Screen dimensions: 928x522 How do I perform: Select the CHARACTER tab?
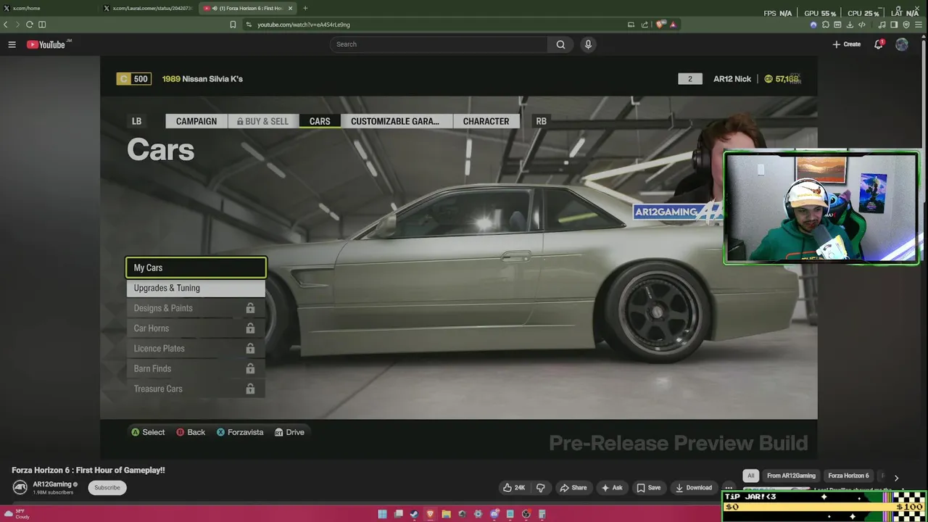[x=486, y=121]
